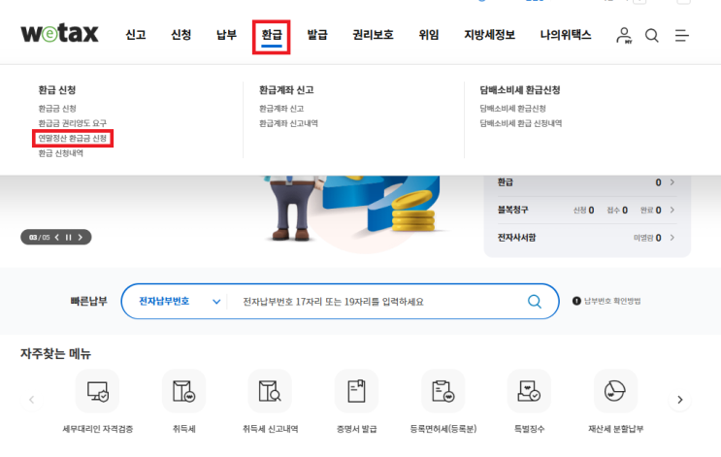721x457 pixels.
Task: Open the 신청 menu
Action: pyautogui.click(x=181, y=35)
